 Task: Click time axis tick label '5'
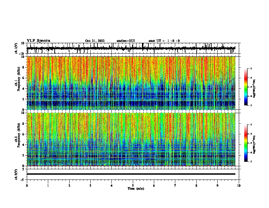tap(133, 186)
